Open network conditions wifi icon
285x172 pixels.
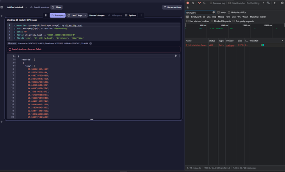pos(268,3)
